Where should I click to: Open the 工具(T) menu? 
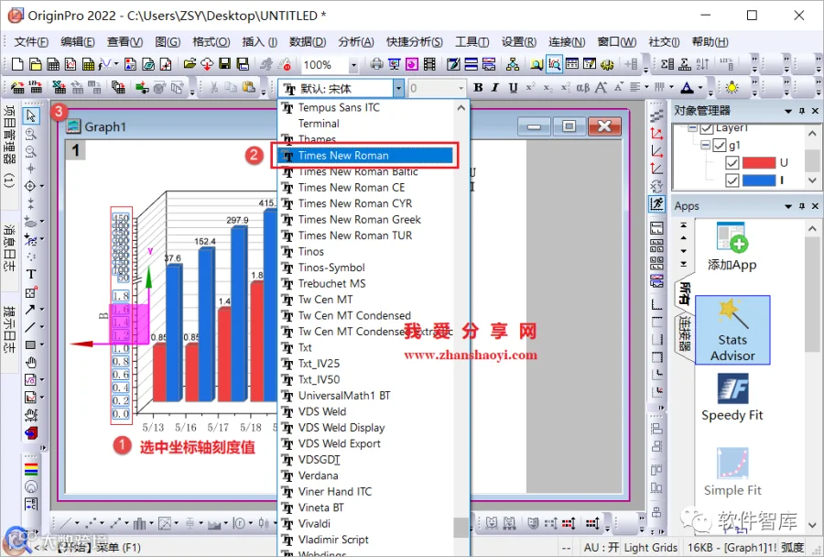(x=472, y=41)
